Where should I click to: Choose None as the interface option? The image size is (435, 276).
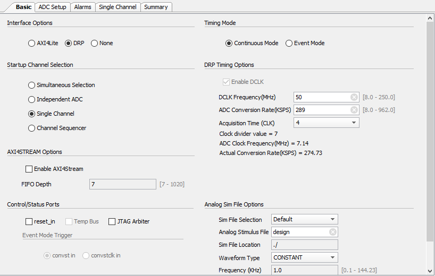(95, 44)
